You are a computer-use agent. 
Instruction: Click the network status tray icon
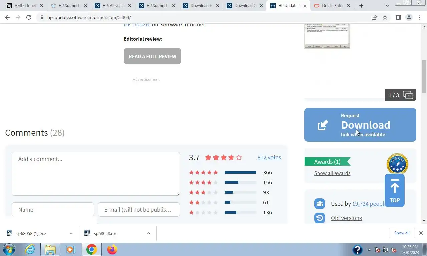tap(385, 250)
